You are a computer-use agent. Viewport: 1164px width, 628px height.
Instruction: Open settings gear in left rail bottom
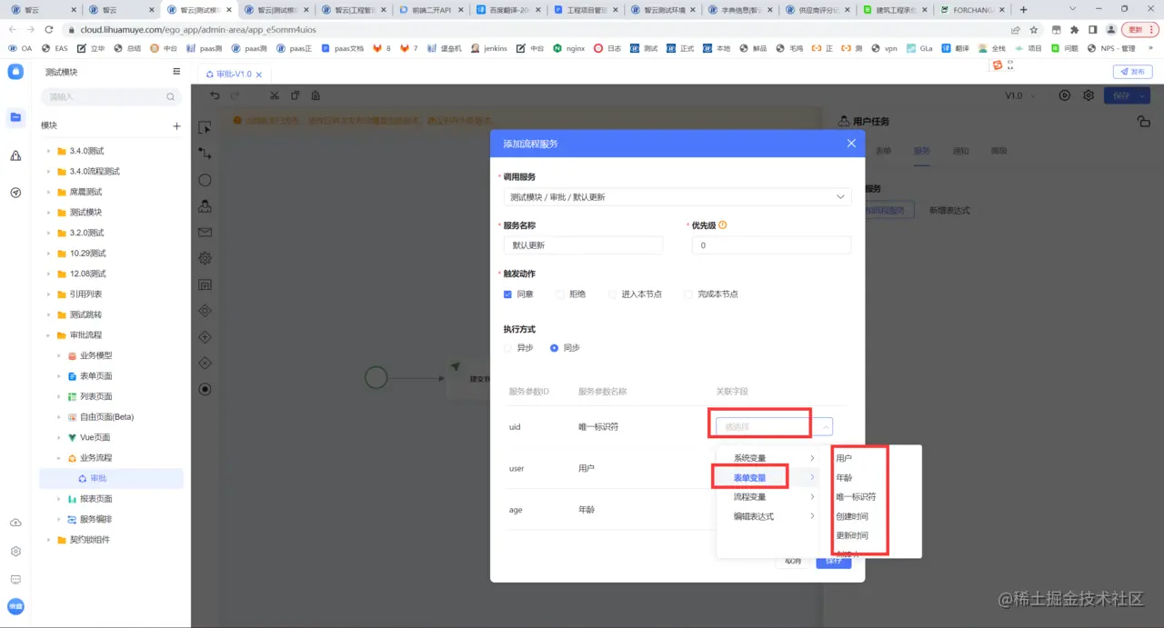15,551
